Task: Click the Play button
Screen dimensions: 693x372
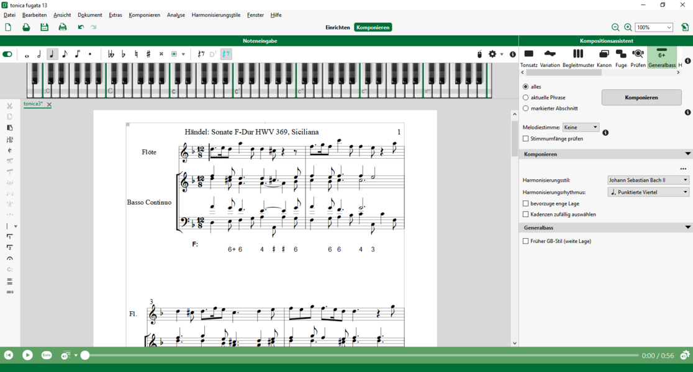Action: coord(27,355)
